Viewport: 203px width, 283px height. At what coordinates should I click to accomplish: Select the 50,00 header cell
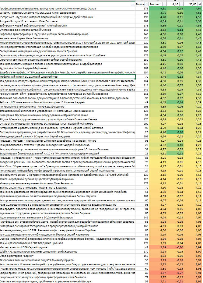pyautogui.click(x=193, y=4)
